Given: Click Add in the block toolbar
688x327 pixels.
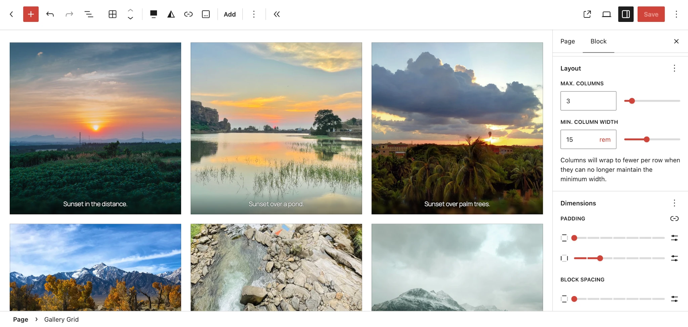Looking at the screenshot, I should [x=230, y=14].
